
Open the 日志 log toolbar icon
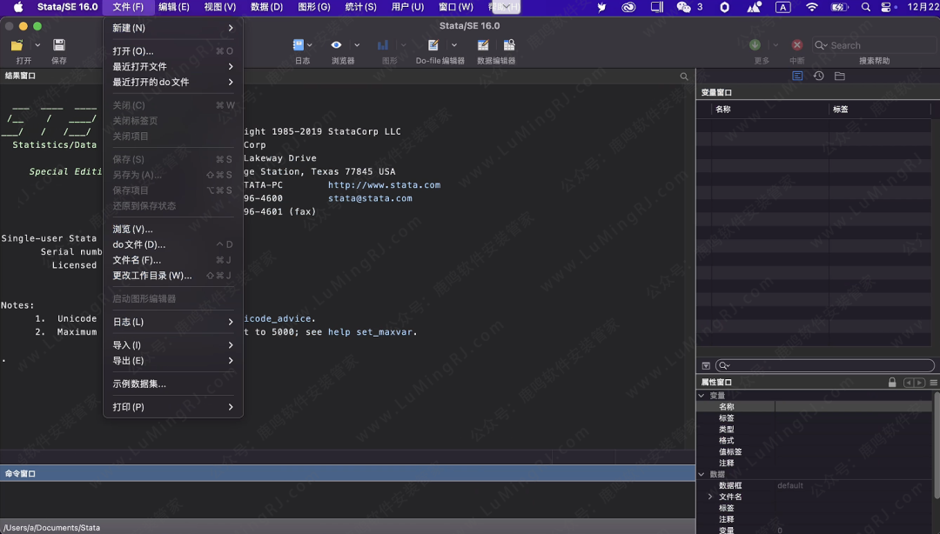point(299,45)
